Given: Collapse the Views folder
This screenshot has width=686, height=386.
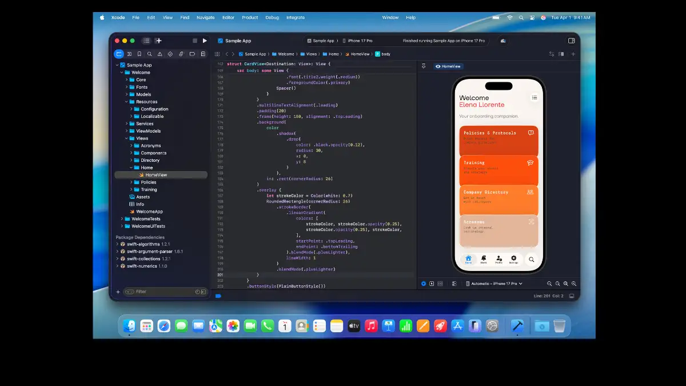Looking at the screenshot, I should tap(126, 138).
